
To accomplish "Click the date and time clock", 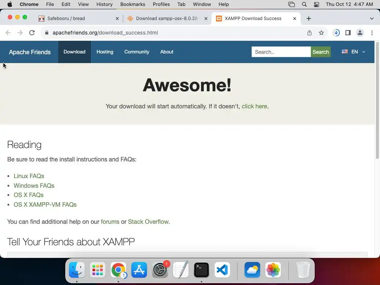I will pyautogui.click(x=349, y=4).
